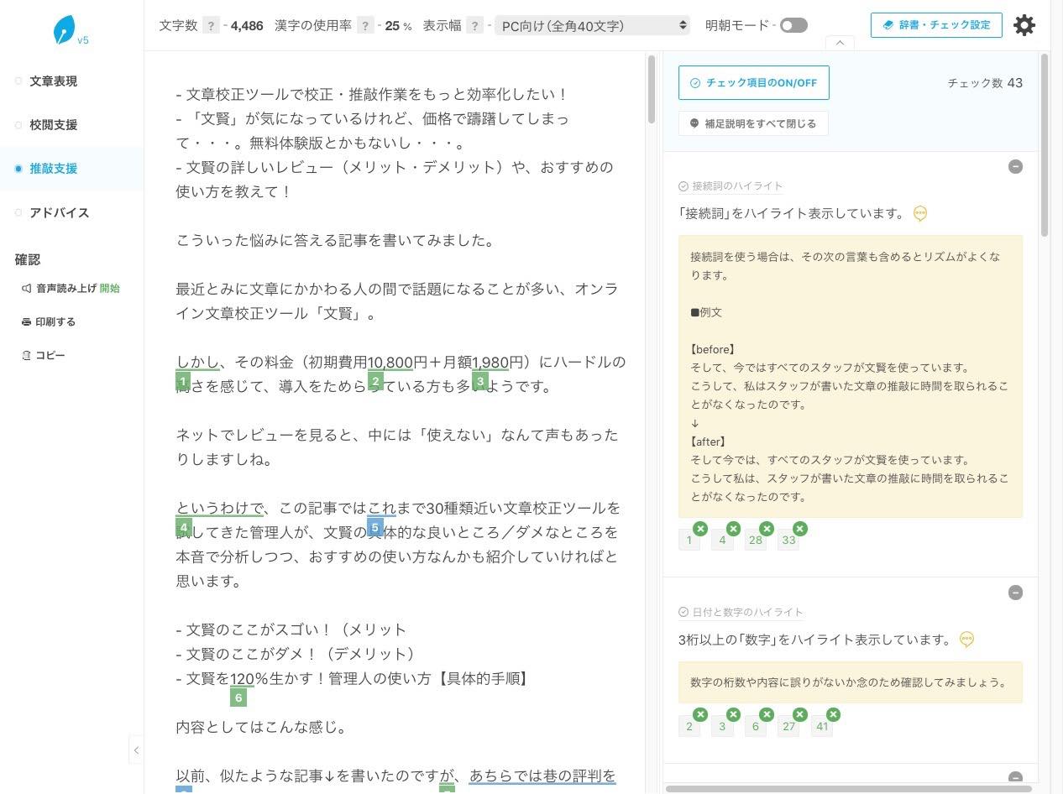Click チェック数 43 counter
Screen dimensions: 1063x794
[985, 82]
